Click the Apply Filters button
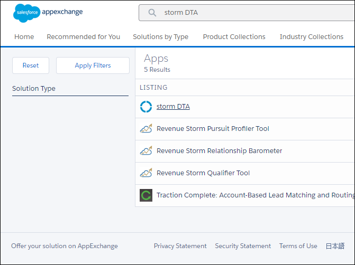Screen dimensions: 355x265 (93, 65)
